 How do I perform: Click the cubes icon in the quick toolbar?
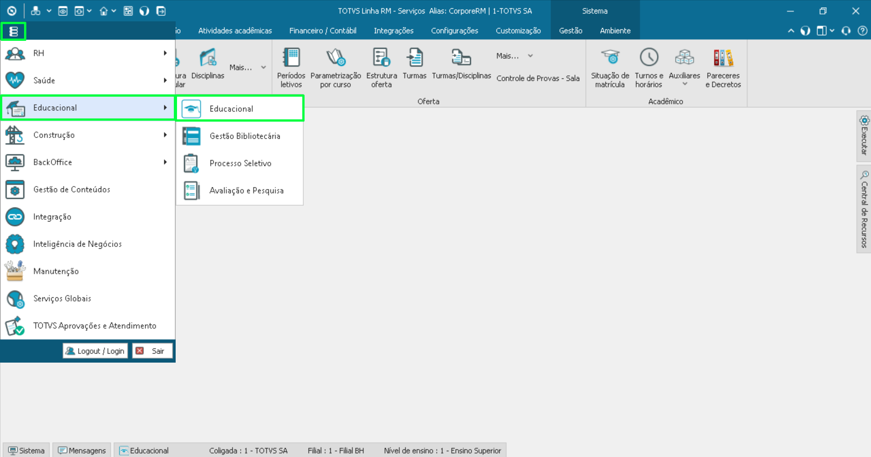35,11
